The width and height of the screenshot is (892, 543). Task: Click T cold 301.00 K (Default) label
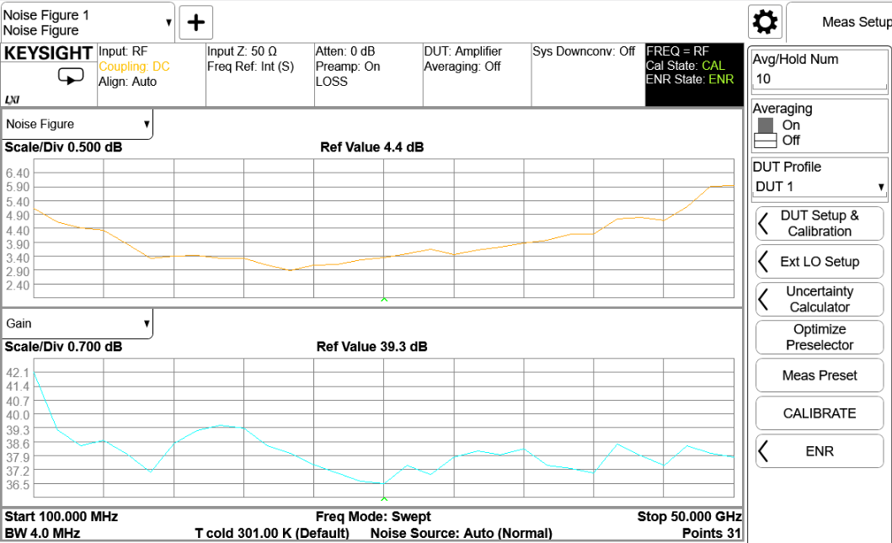tap(272, 534)
